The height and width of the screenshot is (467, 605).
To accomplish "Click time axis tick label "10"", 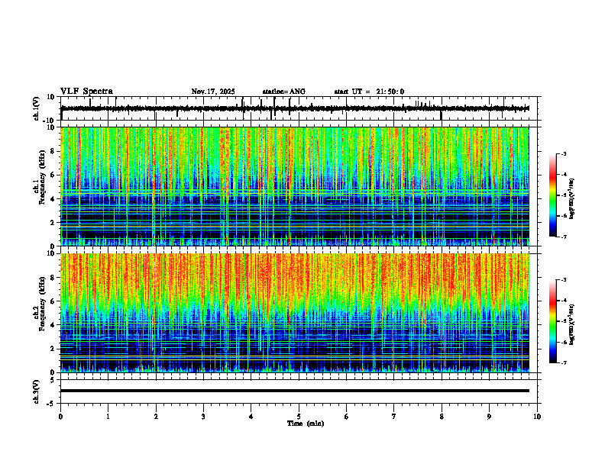I will point(537,417).
